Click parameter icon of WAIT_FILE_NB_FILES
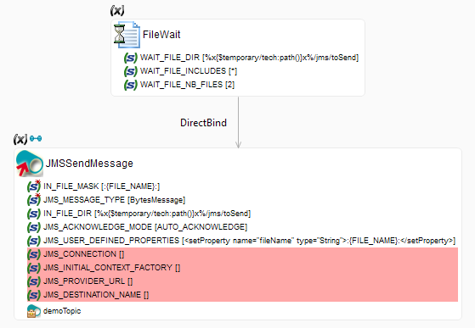Image resolution: width=475 pixels, height=328 pixels. (131, 85)
